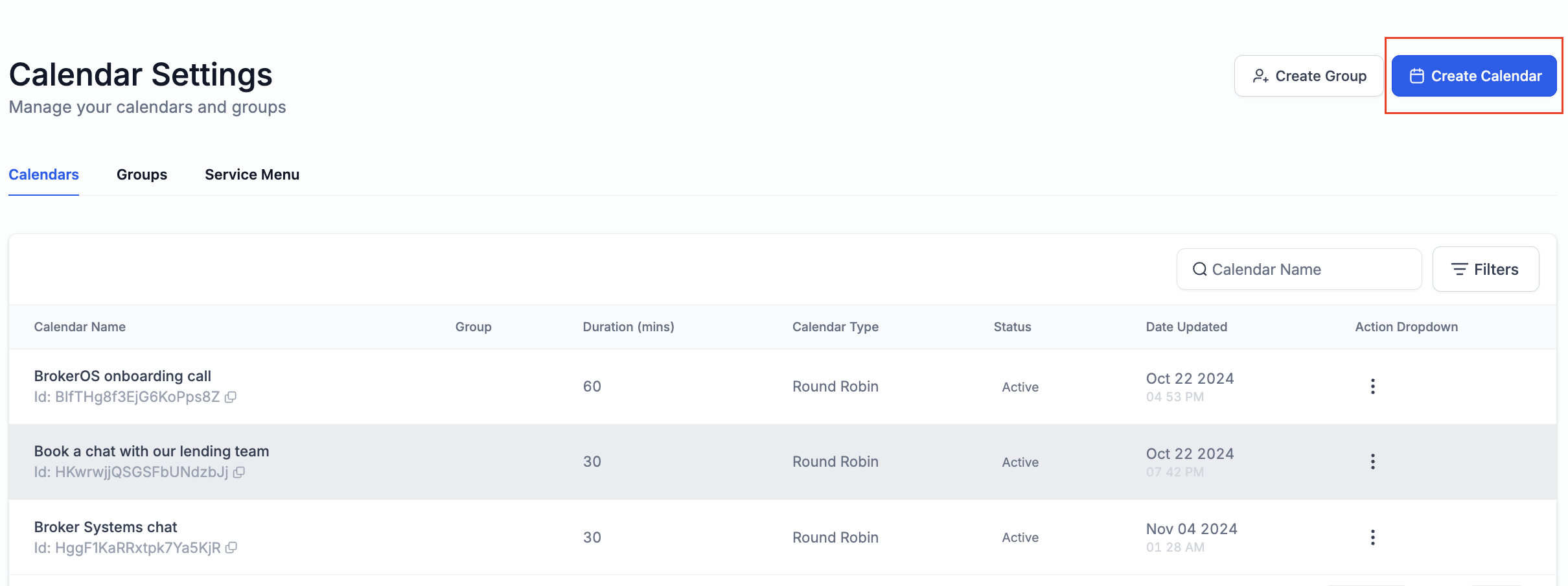
Task: Select the Calendars tab
Action: [43, 174]
